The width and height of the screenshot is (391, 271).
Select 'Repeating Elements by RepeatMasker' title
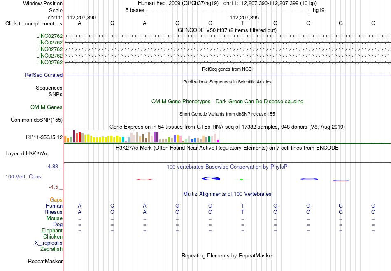click(x=228, y=256)
